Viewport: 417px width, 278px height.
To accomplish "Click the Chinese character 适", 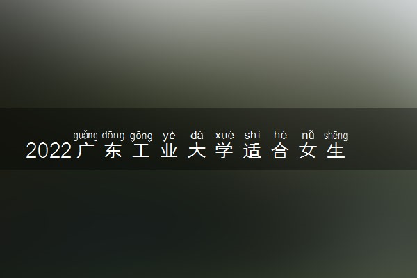I will [x=252, y=151].
